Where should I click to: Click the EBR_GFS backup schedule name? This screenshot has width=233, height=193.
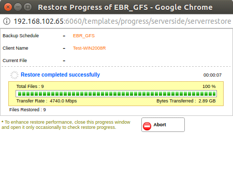[x=84, y=36]
